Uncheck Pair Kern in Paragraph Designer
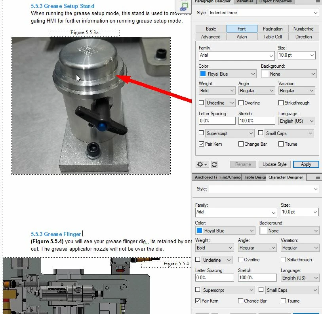This screenshot has width=322, height=314. tap(201, 144)
